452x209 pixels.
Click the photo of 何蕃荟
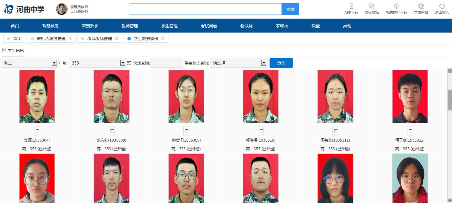(x=335, y=97)
